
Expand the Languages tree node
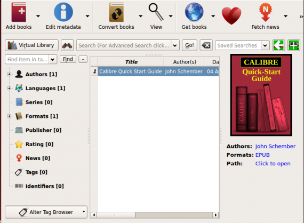tap(9, 88)
